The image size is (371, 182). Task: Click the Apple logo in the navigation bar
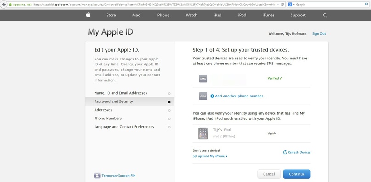88,15
